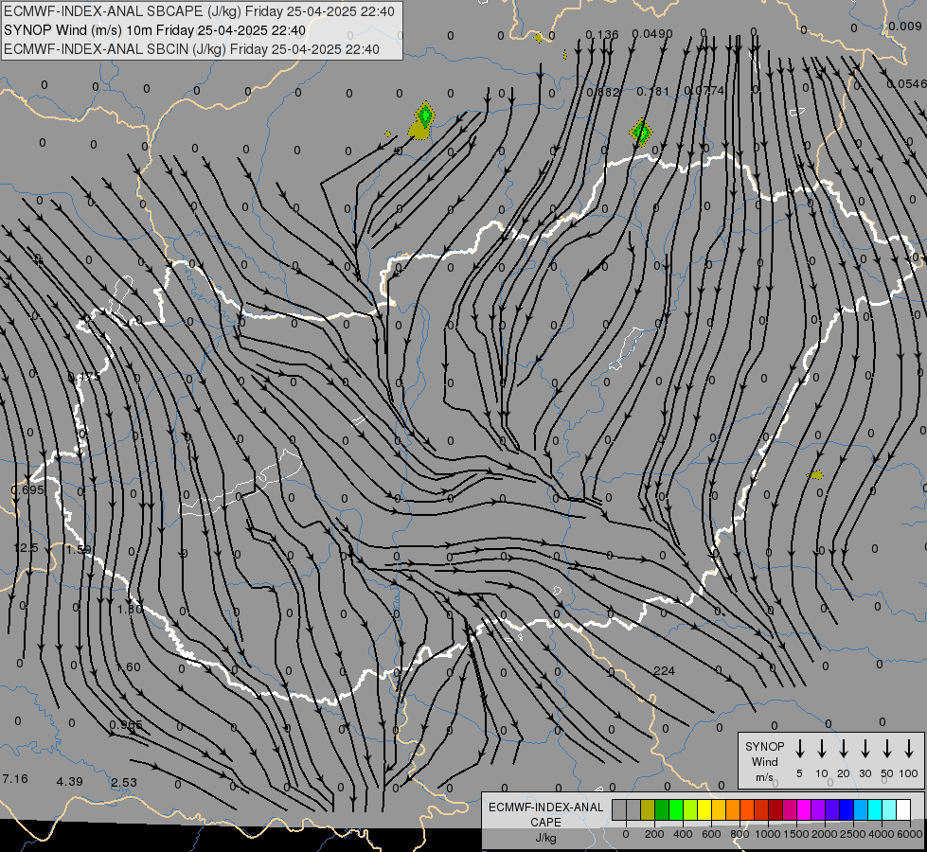Click the 200 tick on the color scale
The height and width of the screenshot is (852, 927).
pyautogui.click(x=654, y=834)
